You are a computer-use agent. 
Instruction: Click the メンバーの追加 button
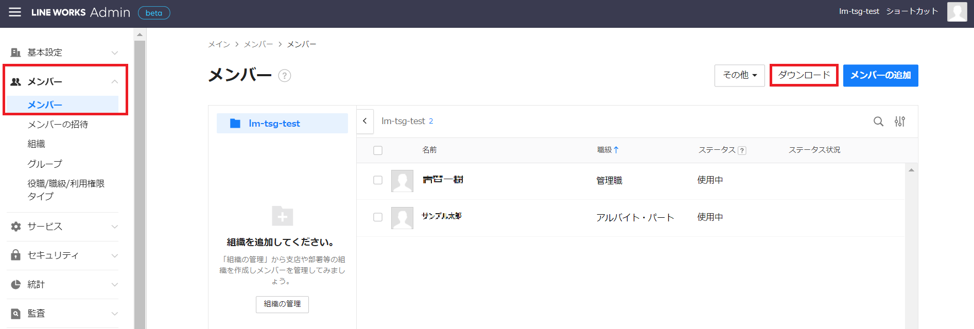click(x=880, y=75)
